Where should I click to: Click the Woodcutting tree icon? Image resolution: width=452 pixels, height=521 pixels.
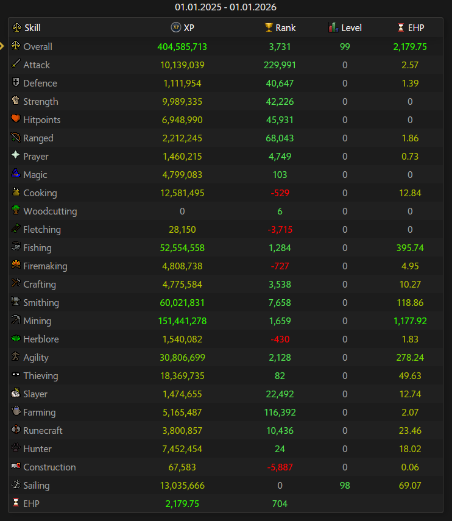point(16,210)
